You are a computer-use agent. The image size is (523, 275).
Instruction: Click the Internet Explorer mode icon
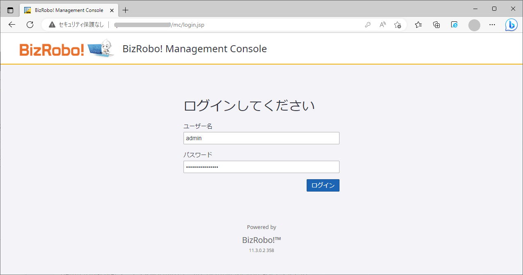click(x=454, y=25)
